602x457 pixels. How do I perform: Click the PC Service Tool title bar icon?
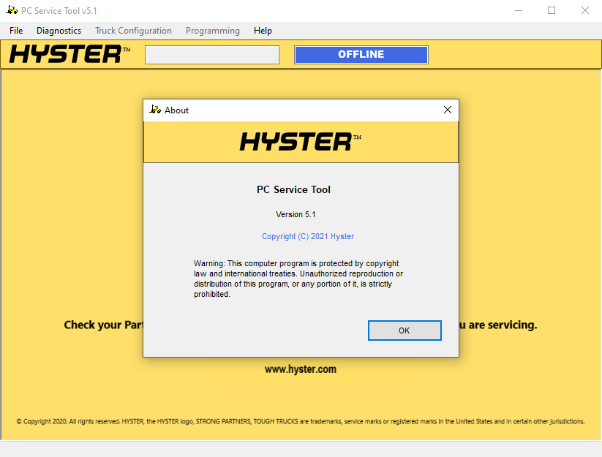tap(12, 10)
